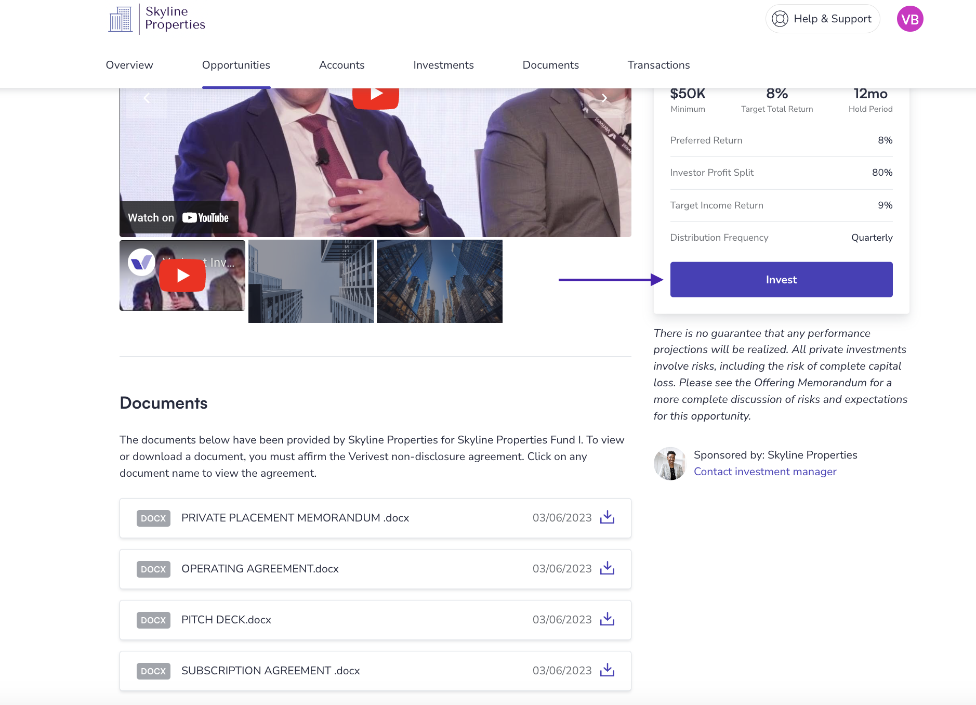Open the VB user avatar menu
The image size is (976, 705).
click(909, 19)
